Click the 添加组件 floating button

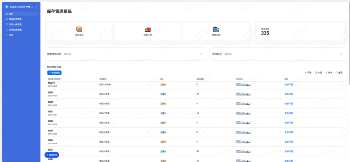click(52, 155)
